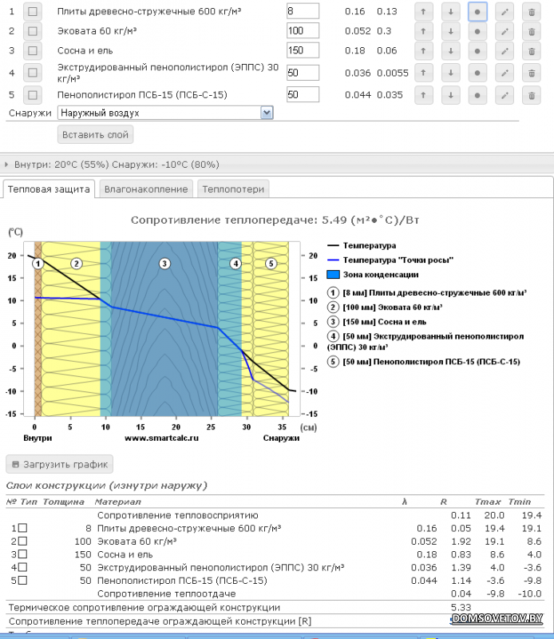Delete the Сосна и ель layer
This screenshot has height=639, width=554.
coord(532,51)
